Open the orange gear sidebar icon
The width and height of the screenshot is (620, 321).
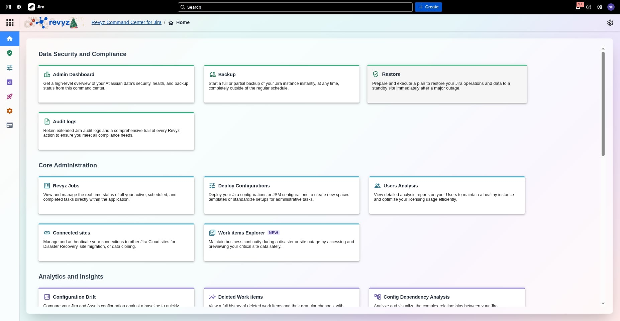pyautogui.click(x=10, y=111)
